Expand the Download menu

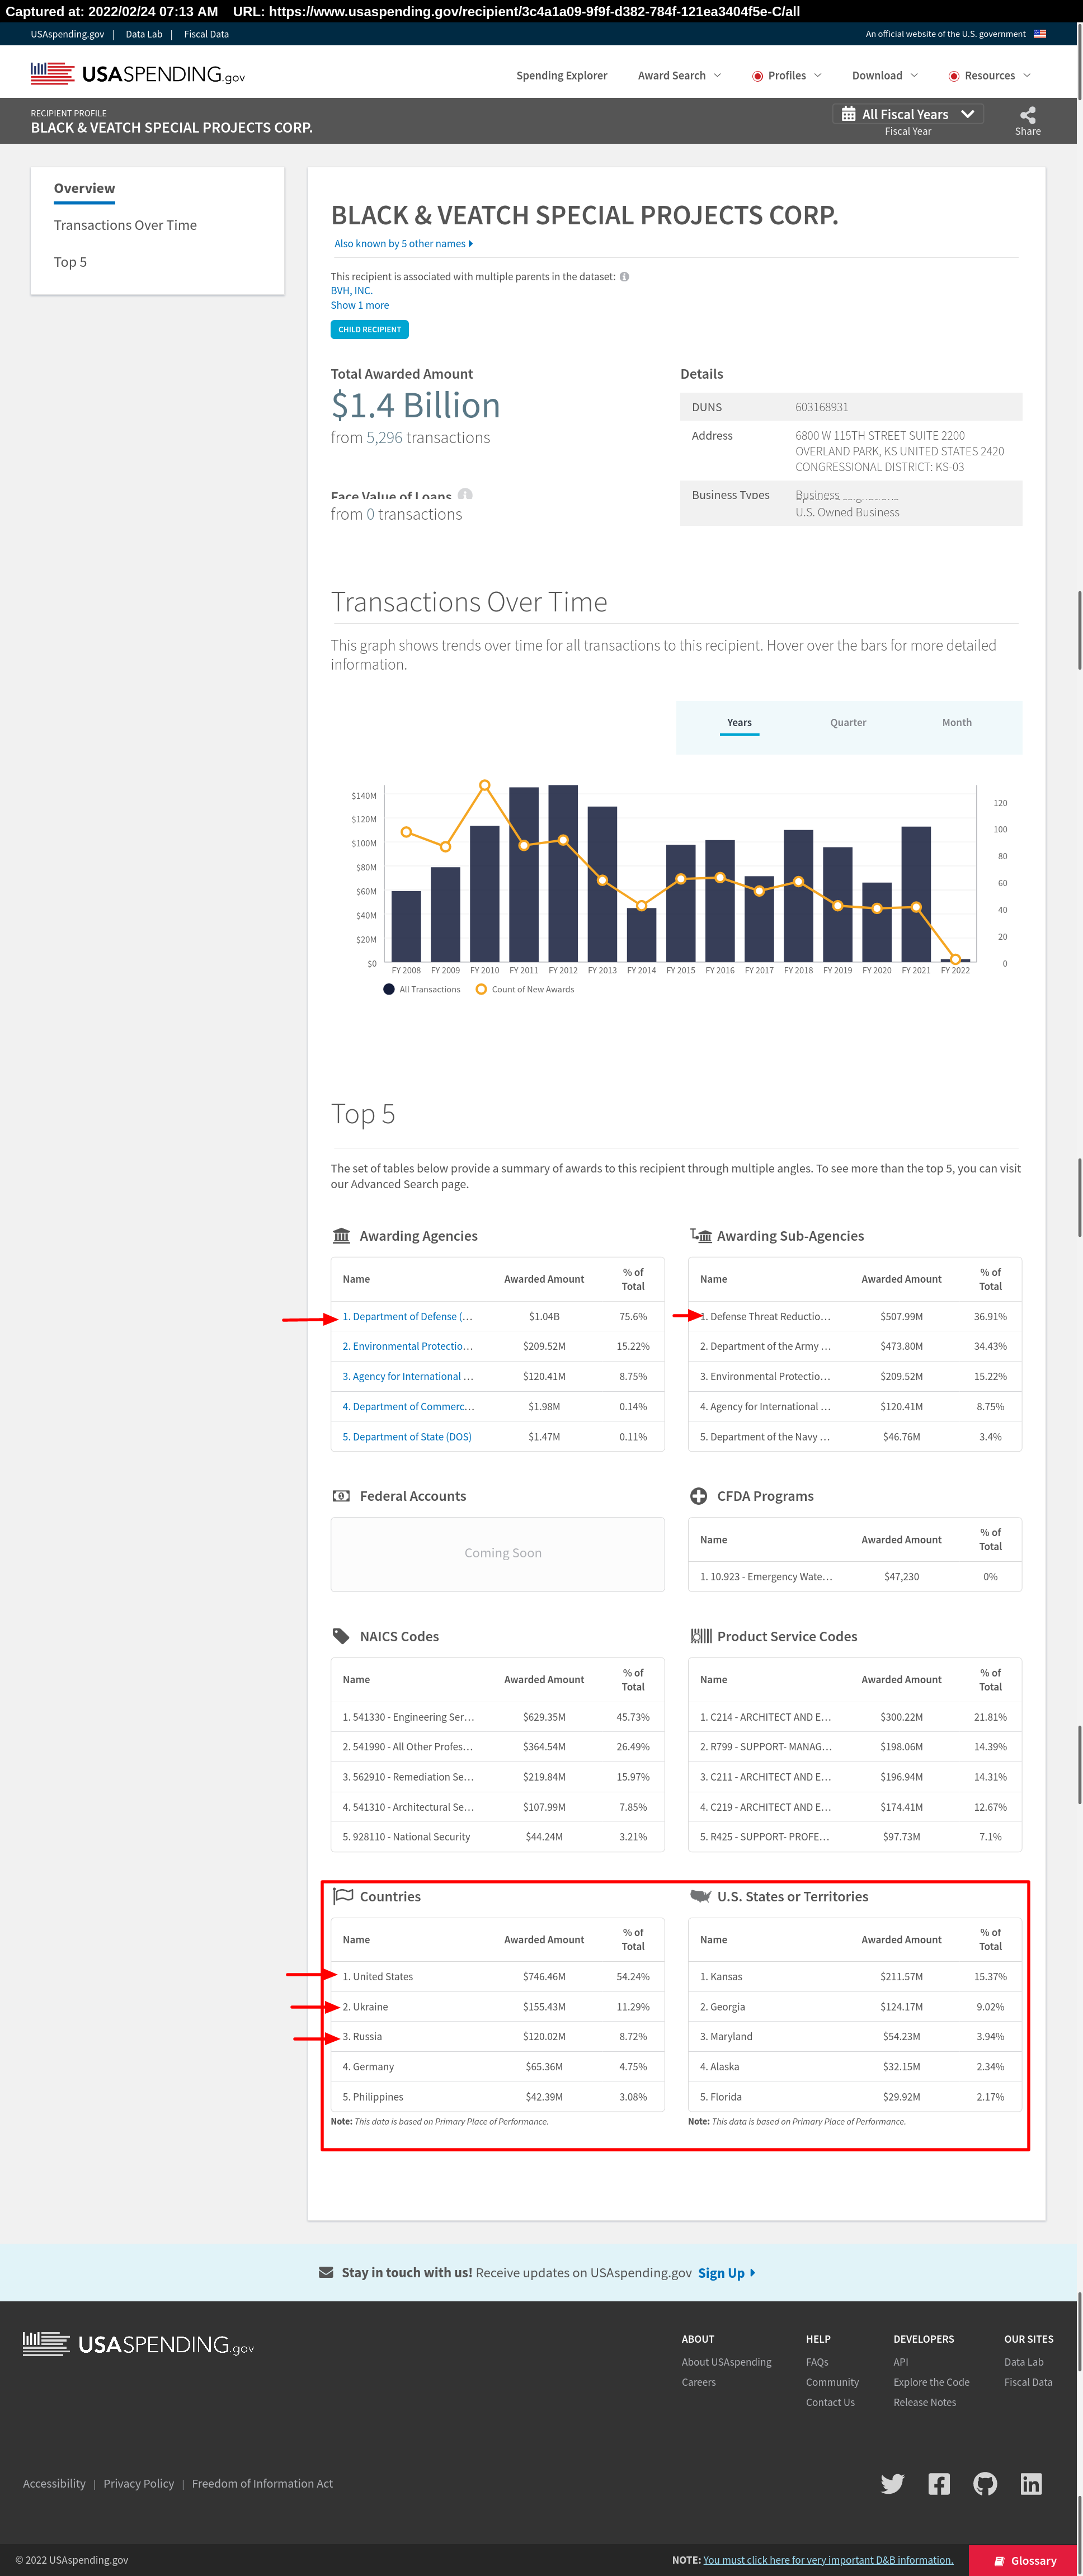(884, 76)
